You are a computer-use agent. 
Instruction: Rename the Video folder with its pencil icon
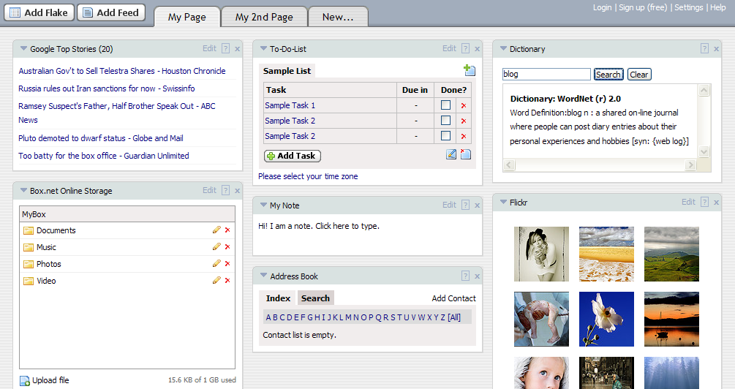click(x=216, y=280)
